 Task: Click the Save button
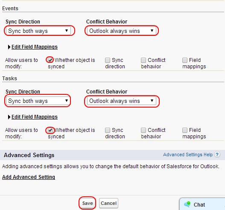click(x=88, y=203)
